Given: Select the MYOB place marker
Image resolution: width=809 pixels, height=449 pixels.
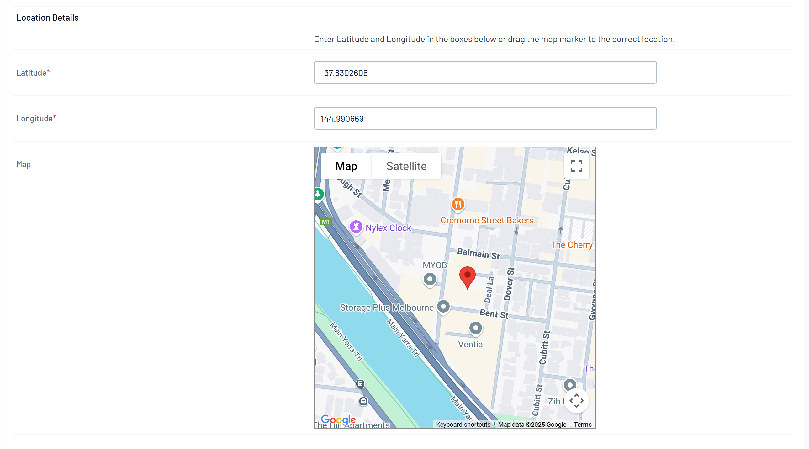Looking at the screenshot, I should tap(430, 279).
